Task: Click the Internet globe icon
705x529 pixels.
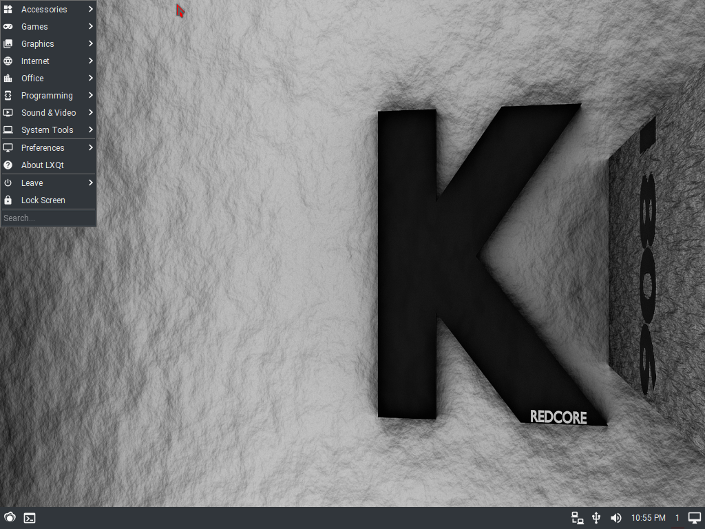Action: [x=8, y=61]
